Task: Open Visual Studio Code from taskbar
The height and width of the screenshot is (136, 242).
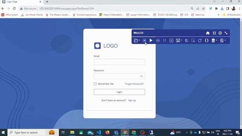Action: (99, 133)
